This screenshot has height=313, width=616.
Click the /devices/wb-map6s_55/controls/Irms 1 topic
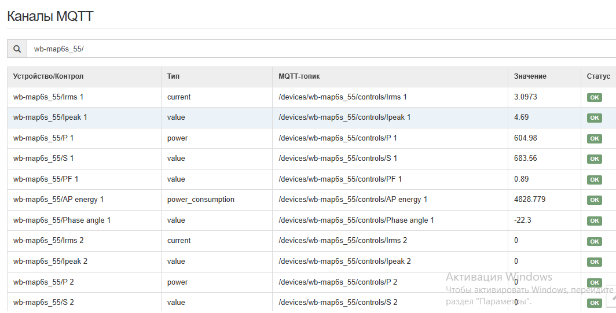tap(342, 97)
